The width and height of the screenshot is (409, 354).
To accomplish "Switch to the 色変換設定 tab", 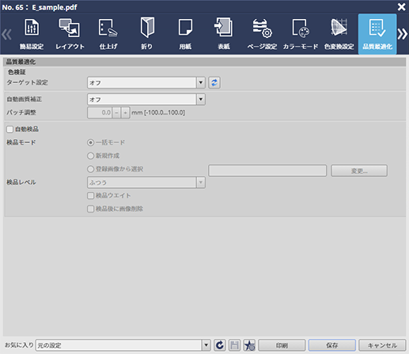I will tap(339, 34).
